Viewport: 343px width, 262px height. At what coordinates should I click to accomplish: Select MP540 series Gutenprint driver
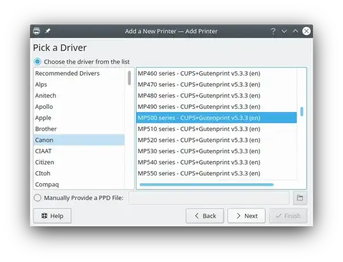[217, 162]
